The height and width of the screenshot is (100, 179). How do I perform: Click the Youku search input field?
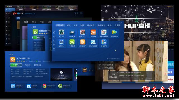[30, 14]
